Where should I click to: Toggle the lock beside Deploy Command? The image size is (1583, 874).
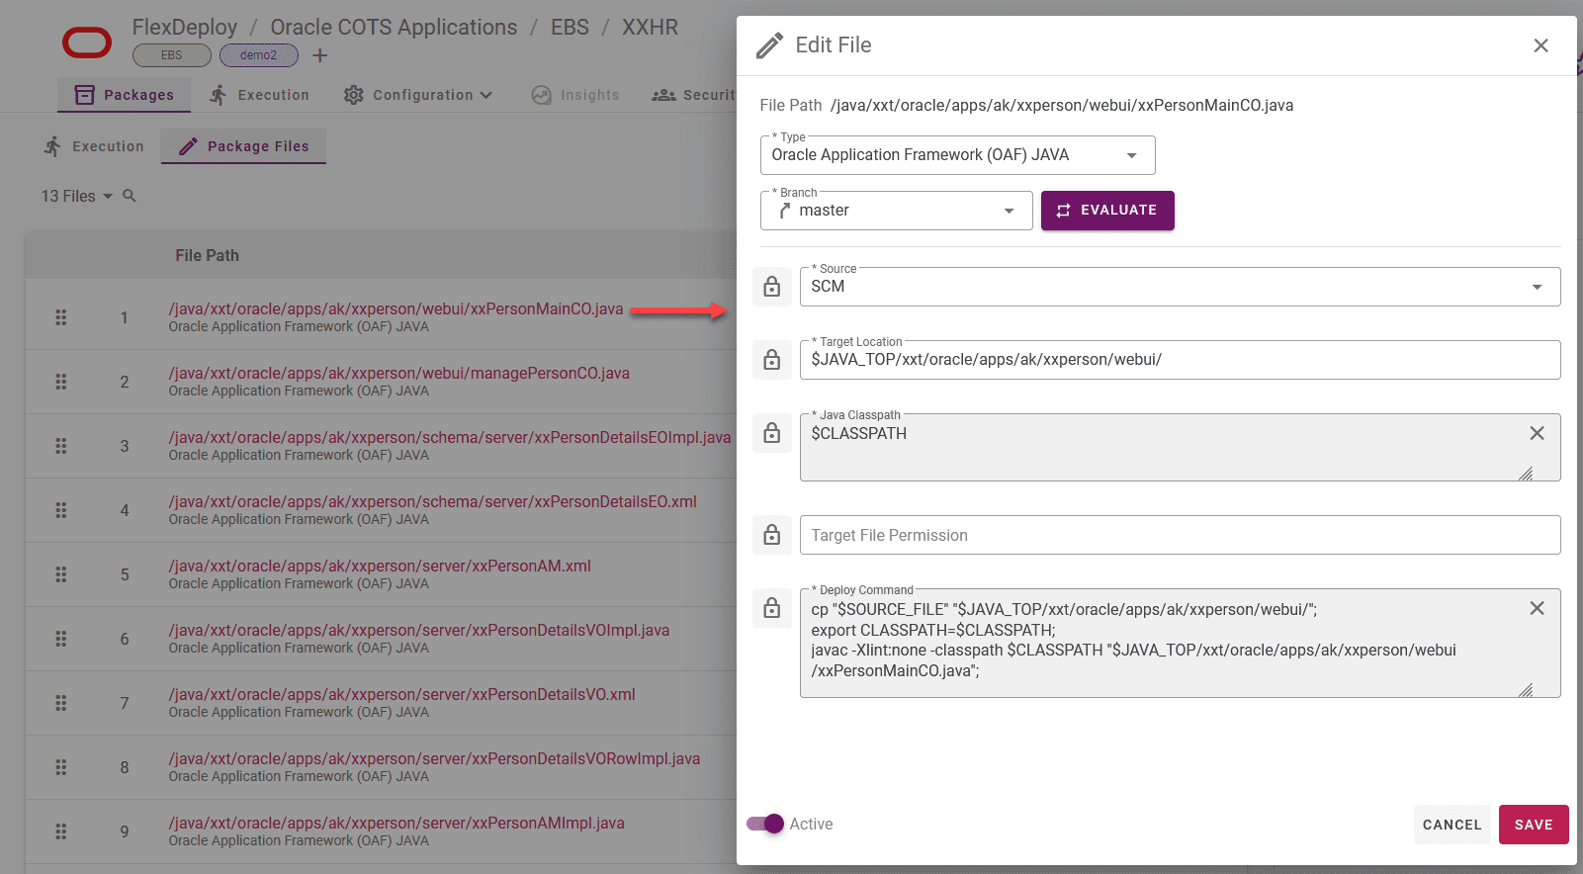tap(772, 608)
